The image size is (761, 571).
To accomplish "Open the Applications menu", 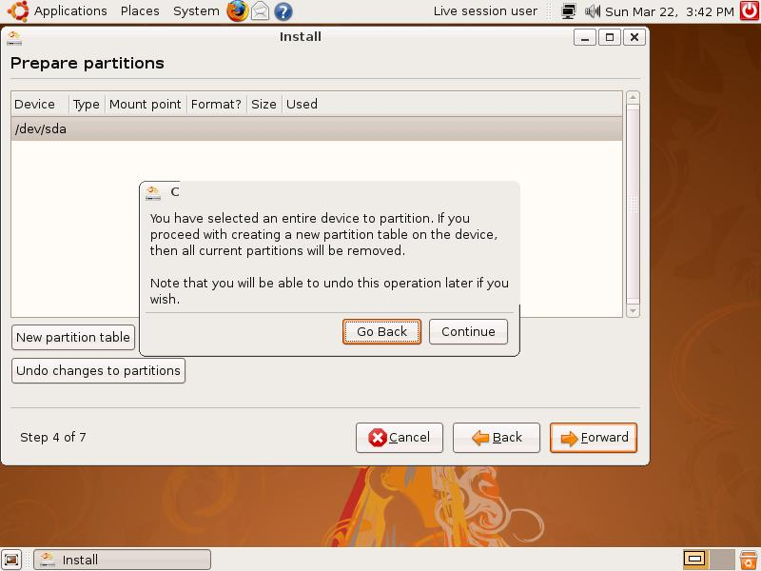I will click(70, 10).
